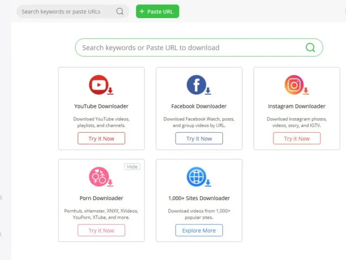
Task: Try the YouTube Downloader now
Action: click(x=101, y=138)
